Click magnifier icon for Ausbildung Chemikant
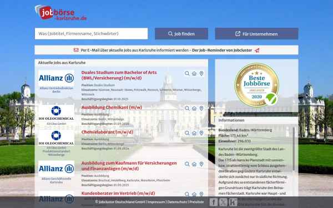 (187, 108)
